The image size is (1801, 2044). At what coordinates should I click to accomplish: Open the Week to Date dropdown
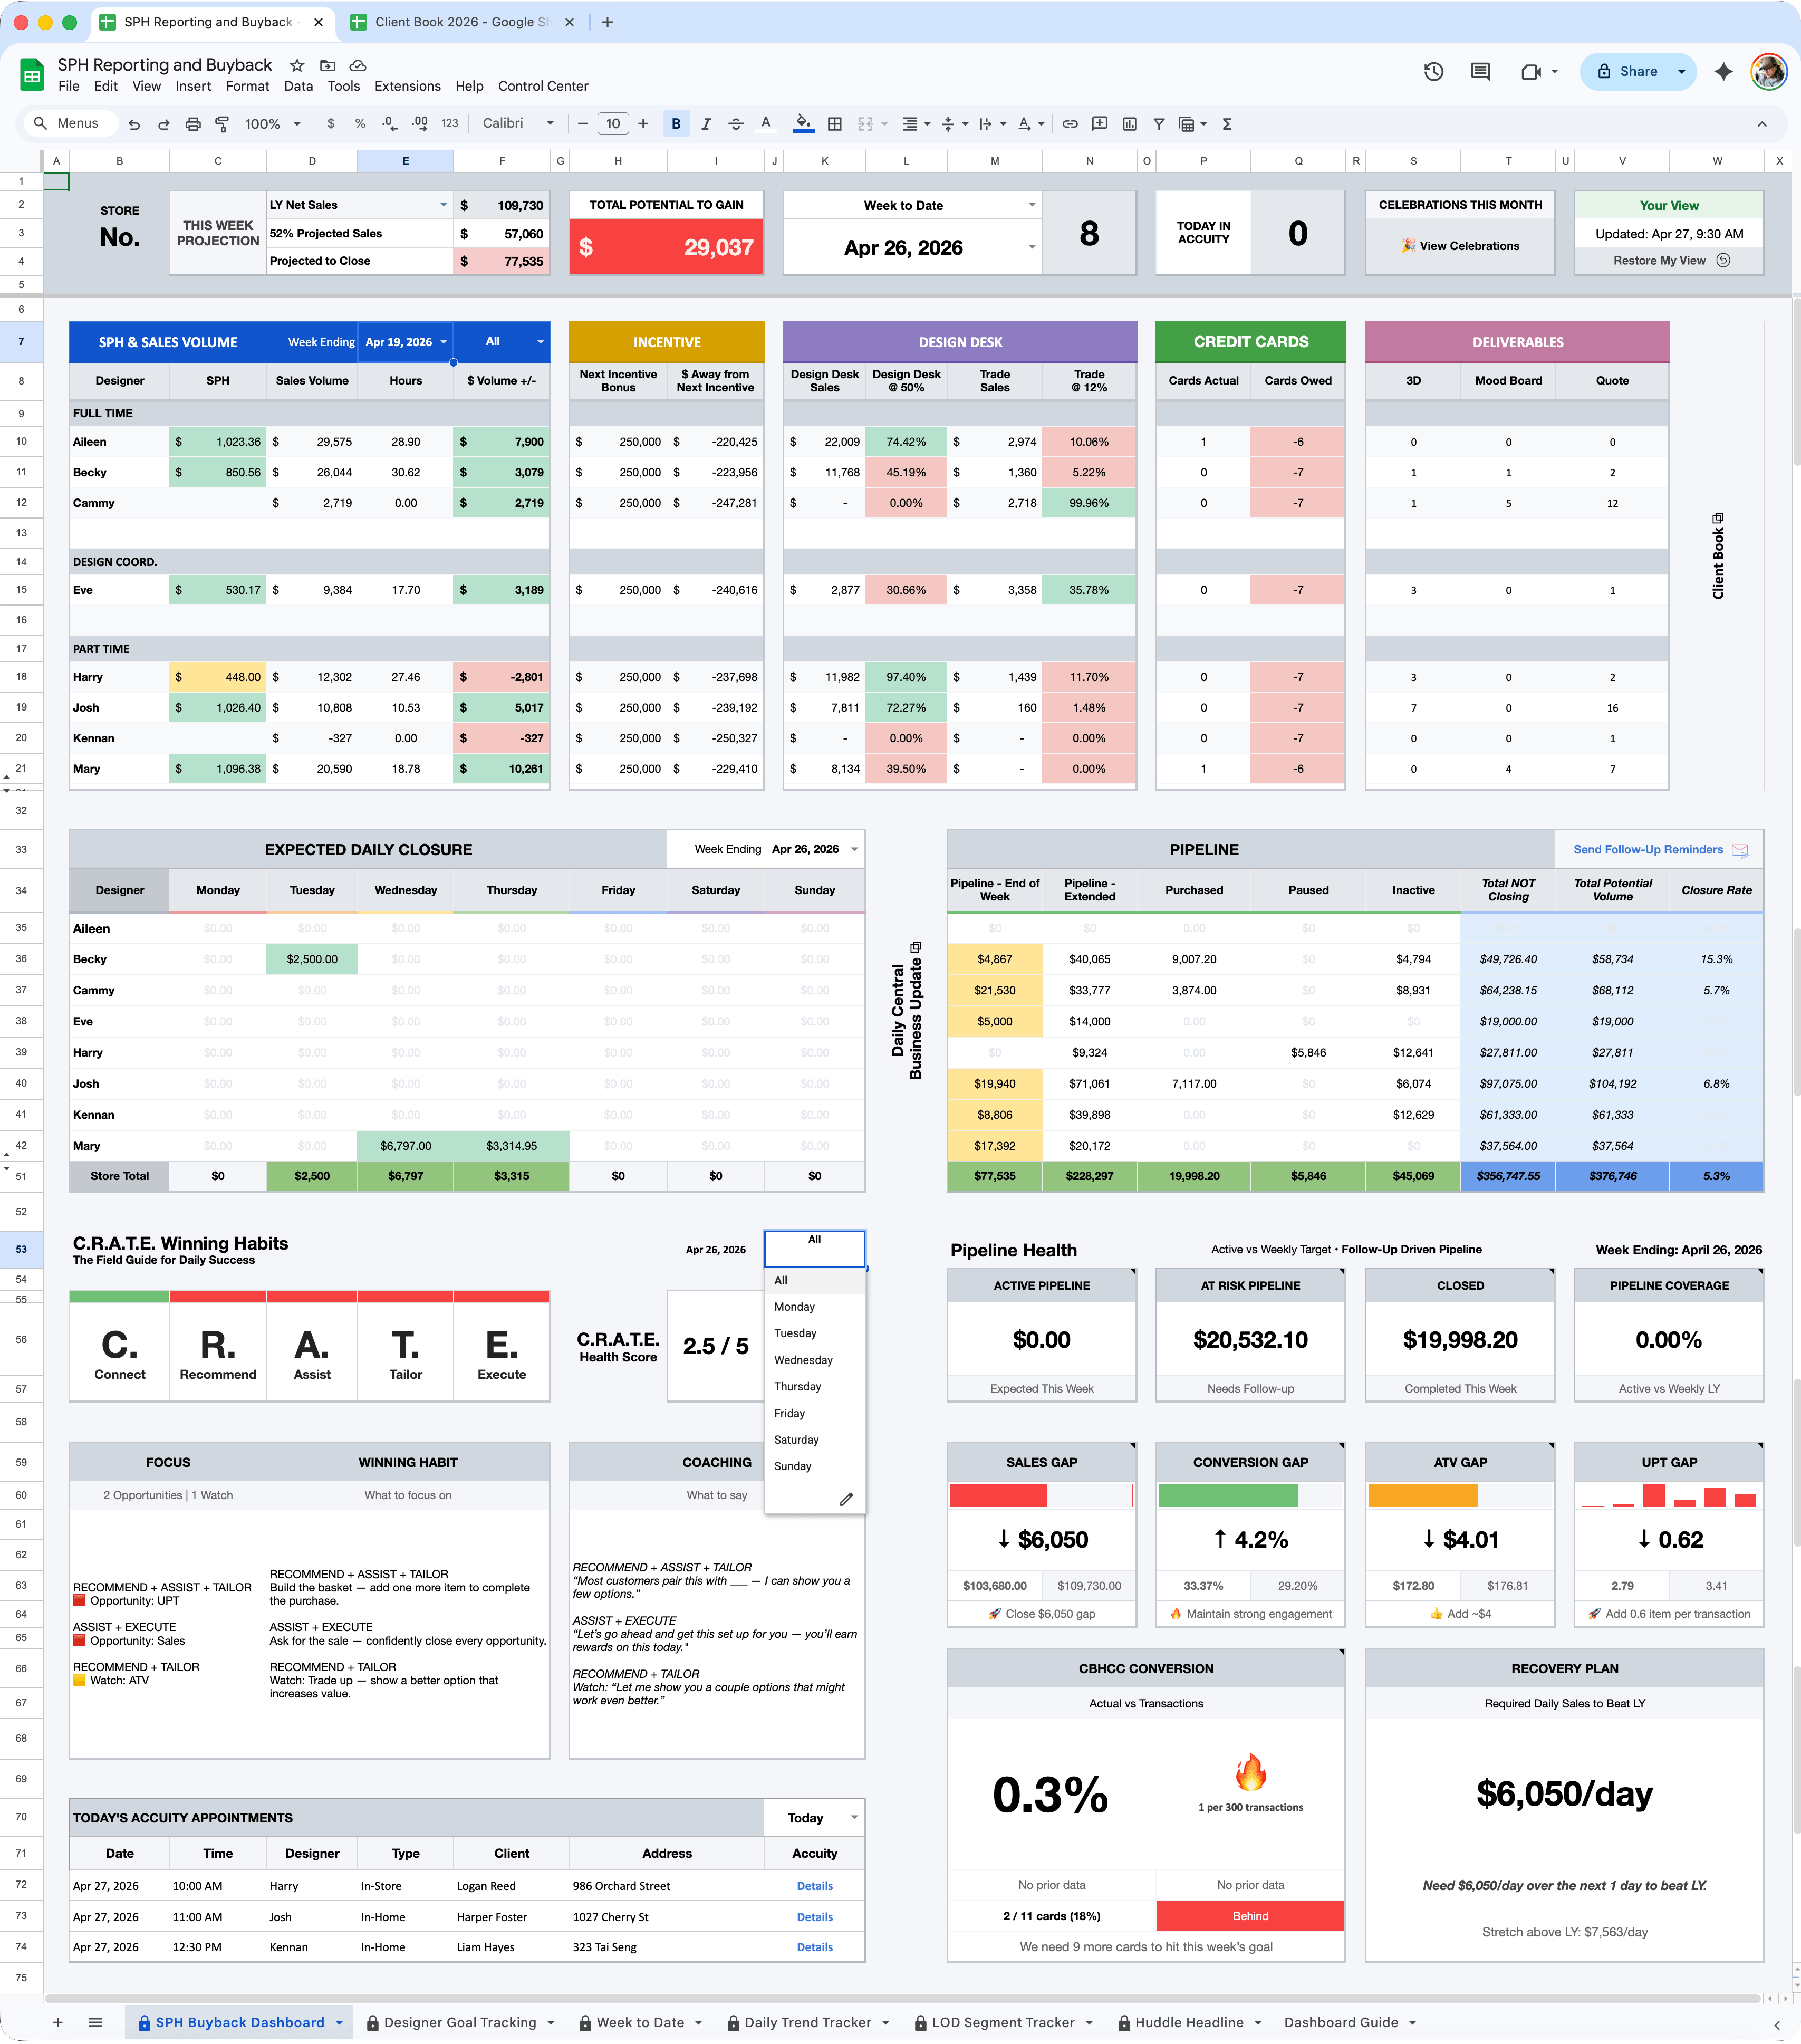1031,205
